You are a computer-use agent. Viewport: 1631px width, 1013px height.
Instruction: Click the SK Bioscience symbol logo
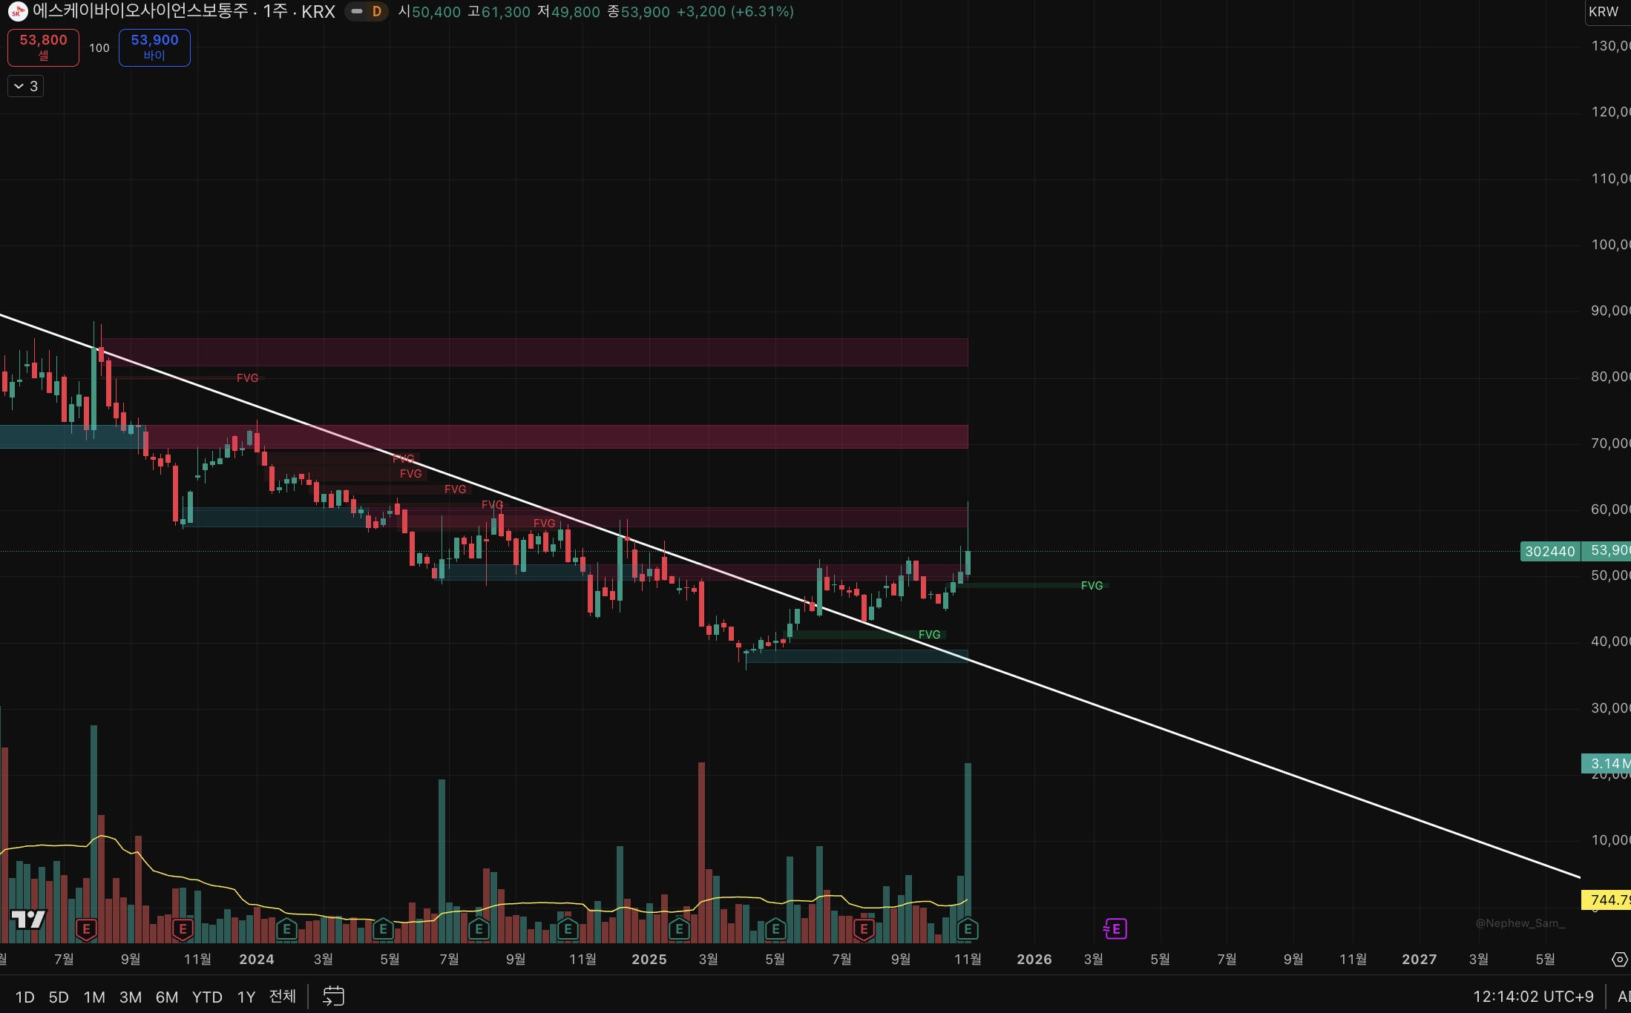click(17, 12)
